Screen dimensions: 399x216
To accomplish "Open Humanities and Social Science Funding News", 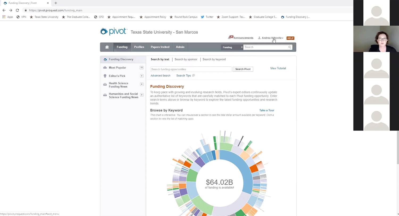I will [x=123, y=96].
